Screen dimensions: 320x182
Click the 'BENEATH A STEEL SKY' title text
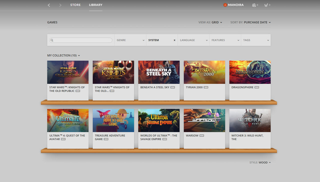tap(155, 87)
